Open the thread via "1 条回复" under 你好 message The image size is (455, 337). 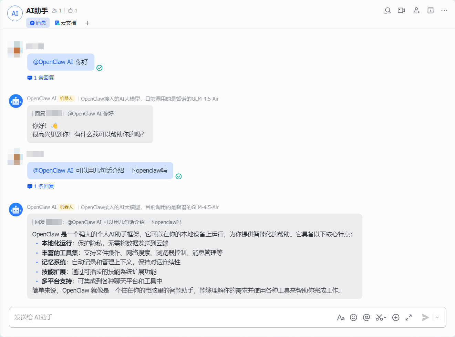(x=40, y=78)
